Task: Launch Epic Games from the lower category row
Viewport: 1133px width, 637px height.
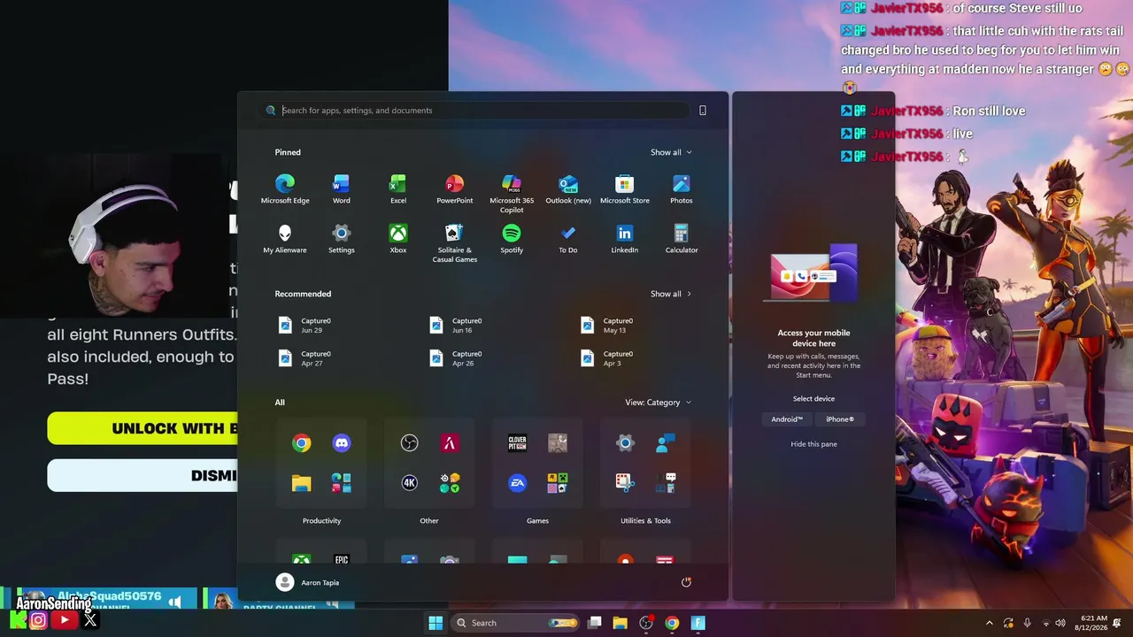Action: click(342, 559)
